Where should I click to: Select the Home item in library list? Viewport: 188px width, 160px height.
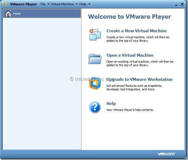pyautogui.click(x=42, y=14)
